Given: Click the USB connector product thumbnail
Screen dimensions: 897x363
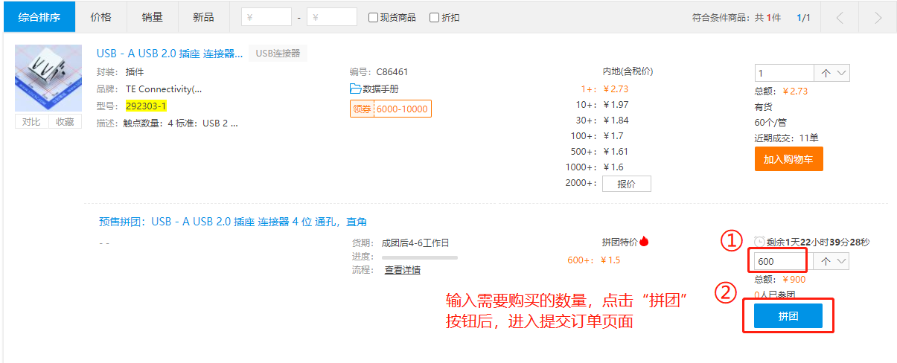Looking at the screenshot, I should click(48, 78).
